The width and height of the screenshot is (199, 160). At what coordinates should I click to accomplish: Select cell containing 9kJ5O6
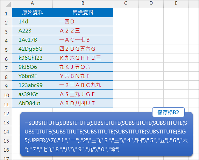coord(33,67)
